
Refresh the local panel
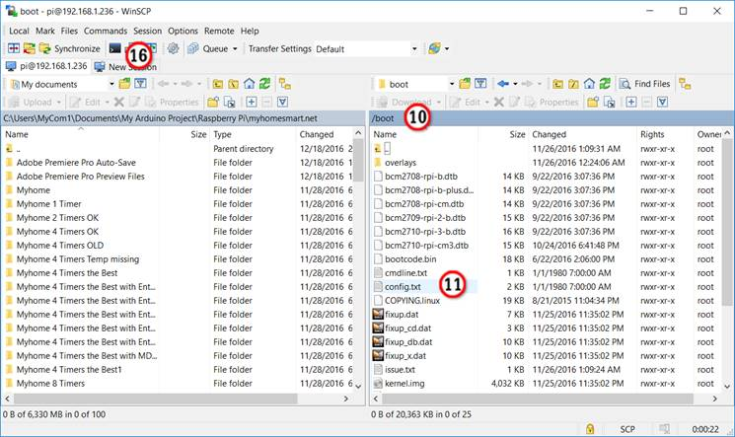point(264,84)
